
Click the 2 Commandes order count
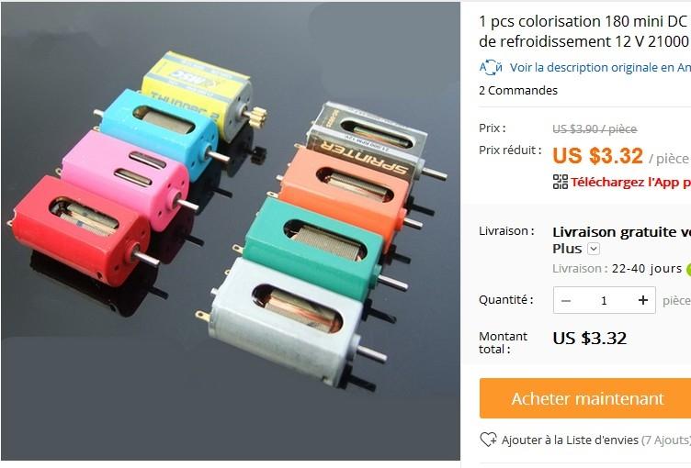[518, 90]
